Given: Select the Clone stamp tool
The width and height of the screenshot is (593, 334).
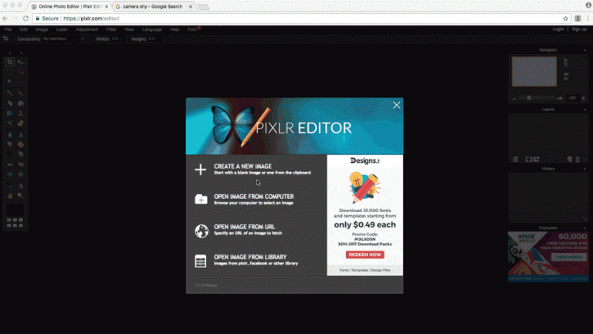Looking at the screenshot, I should [20, 113].
